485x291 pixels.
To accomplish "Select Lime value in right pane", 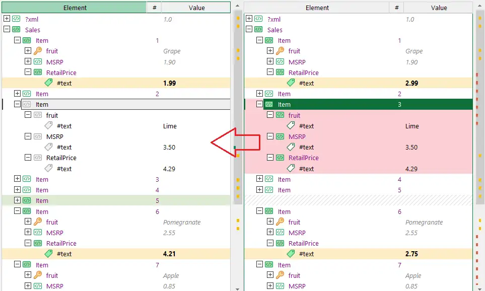I will pyautogui.click(x=412, y=126).
